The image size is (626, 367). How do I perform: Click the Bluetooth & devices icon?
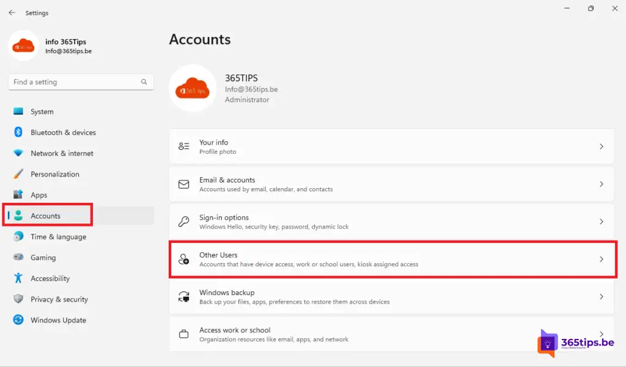click(x=18, y=133)
